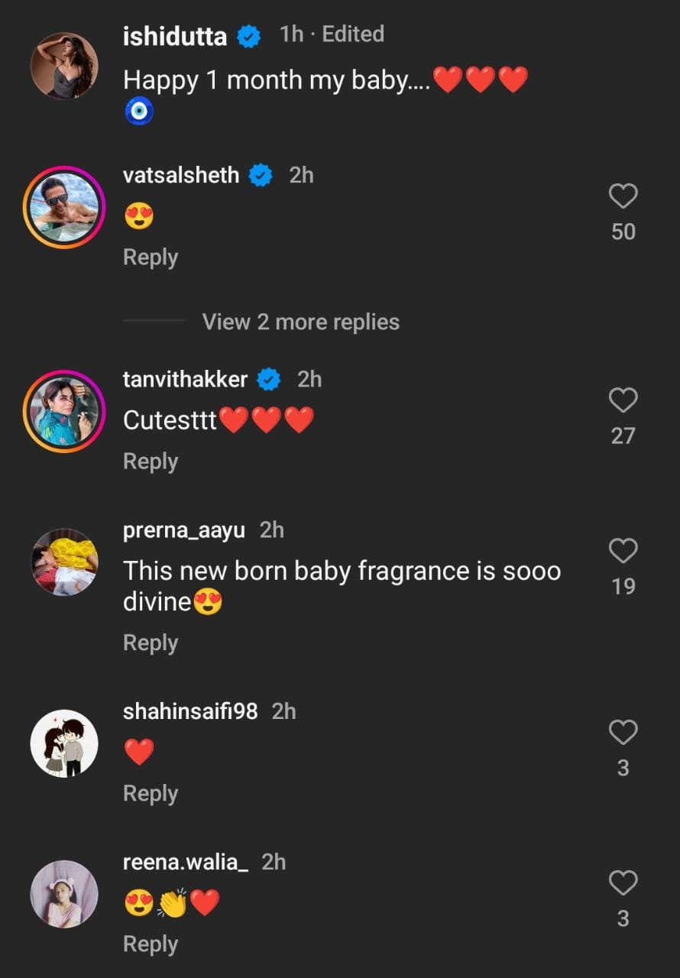The height and width of the screenshot is (978, 680).
Task: Reply to vatsalsheth's comment
Action: click(x=151, y=257)
